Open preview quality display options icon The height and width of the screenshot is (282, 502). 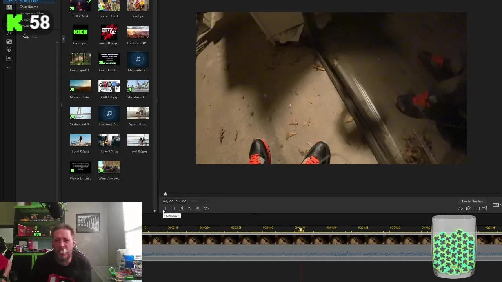(x=477, y=208)
